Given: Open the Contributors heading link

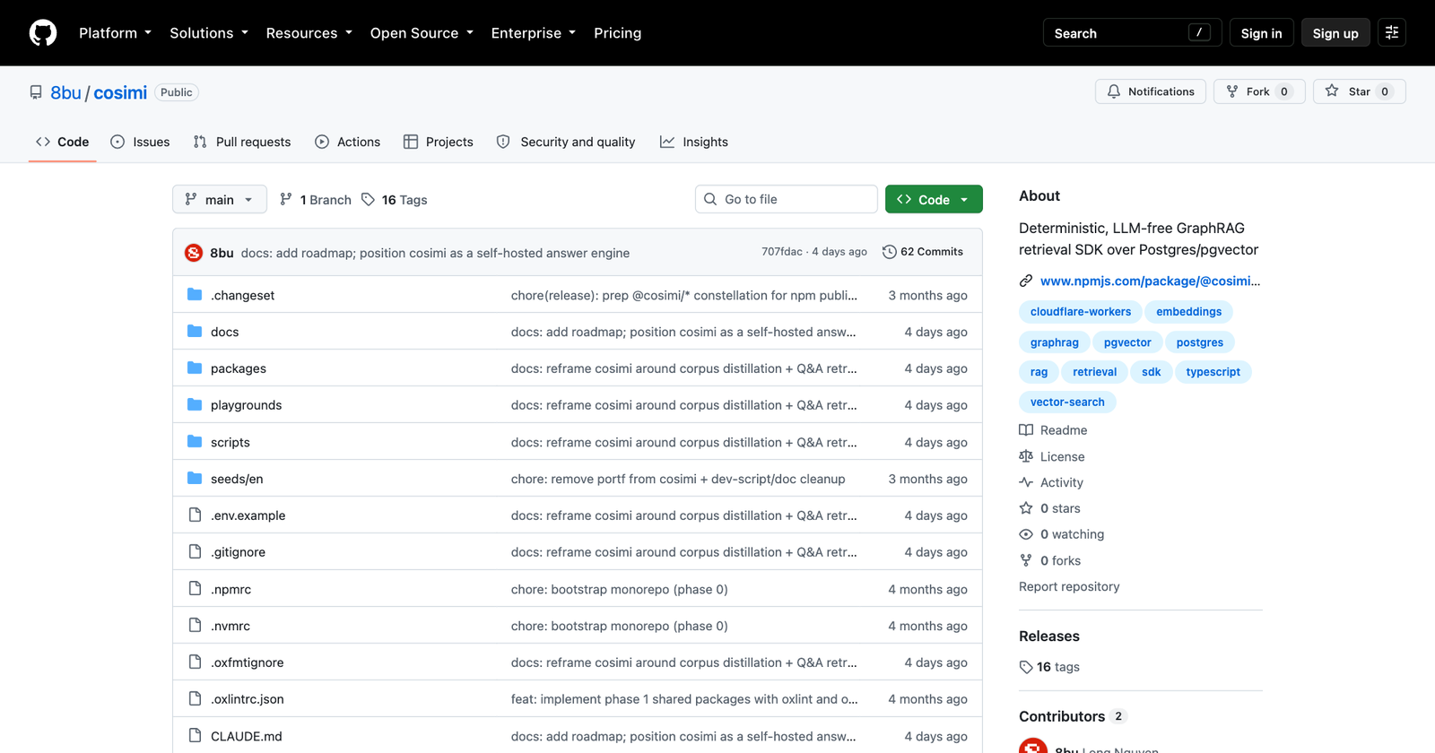Looking at the screenshot, I should click(1072, 716).
